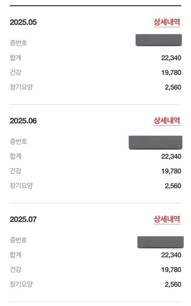Screen dimensions: 191x306
Task: Click the 2025.05 month heading
Action: tap(23, 22)
